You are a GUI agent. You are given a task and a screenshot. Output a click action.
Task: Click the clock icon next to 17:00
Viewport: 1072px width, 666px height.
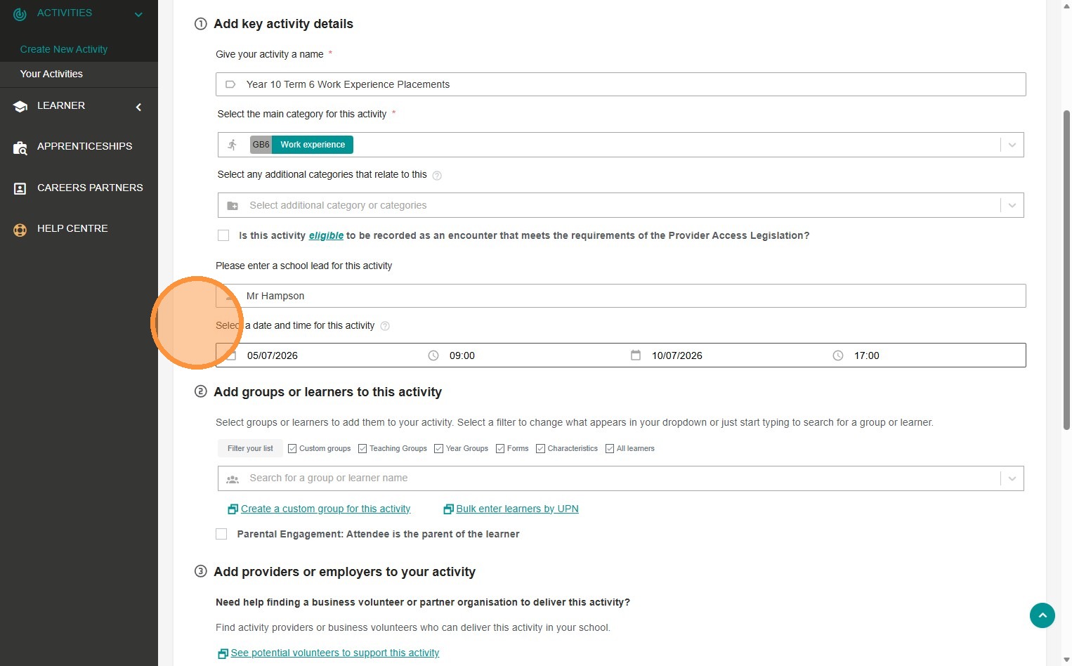[x=838, y=355]
